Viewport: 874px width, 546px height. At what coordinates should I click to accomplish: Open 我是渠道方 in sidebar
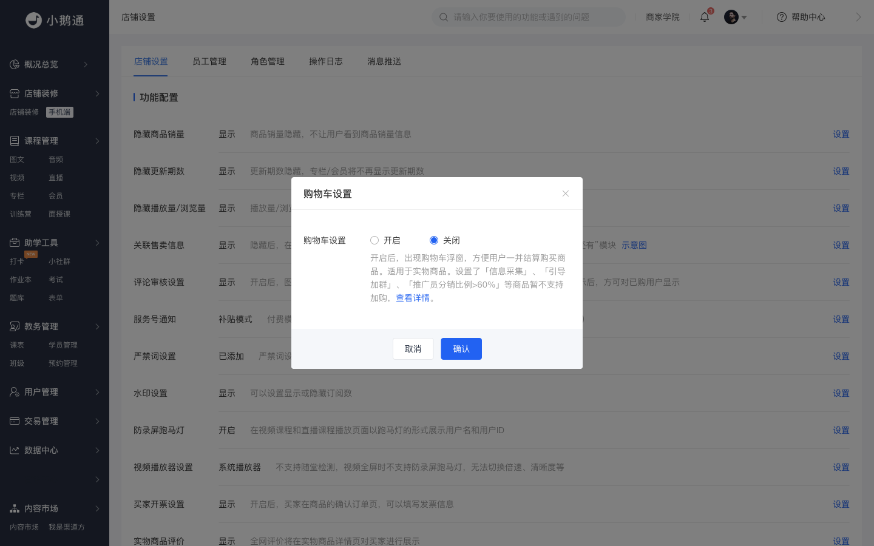(x=67, y=527)
